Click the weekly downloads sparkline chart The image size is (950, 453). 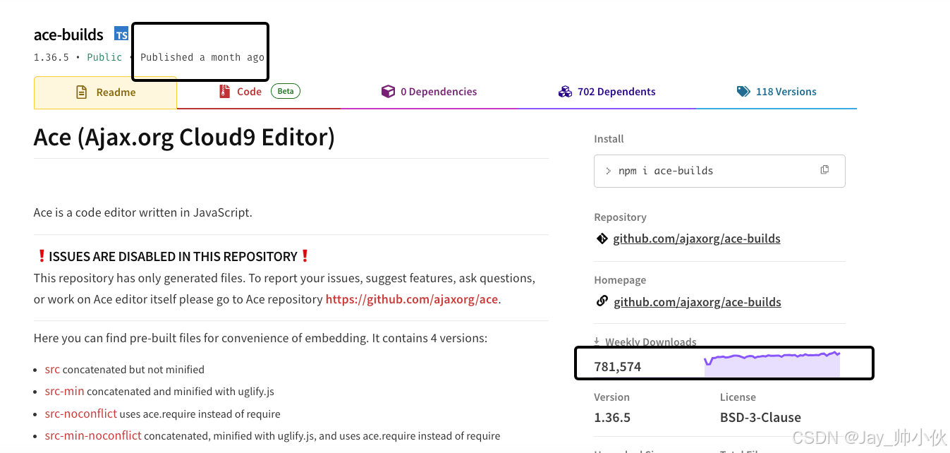772,363
